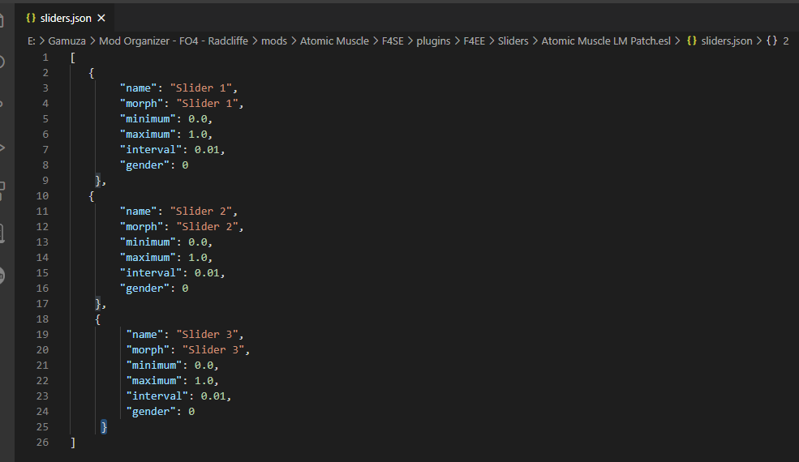Click the 1.0 value on line 6
Image resolution: width=799 pixels, height=462 pixels.
[x=198, y=134]
